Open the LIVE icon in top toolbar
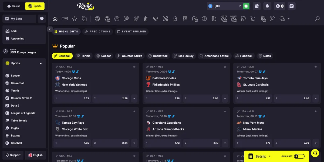Screen dimensions: 324x162 [65, 19]
